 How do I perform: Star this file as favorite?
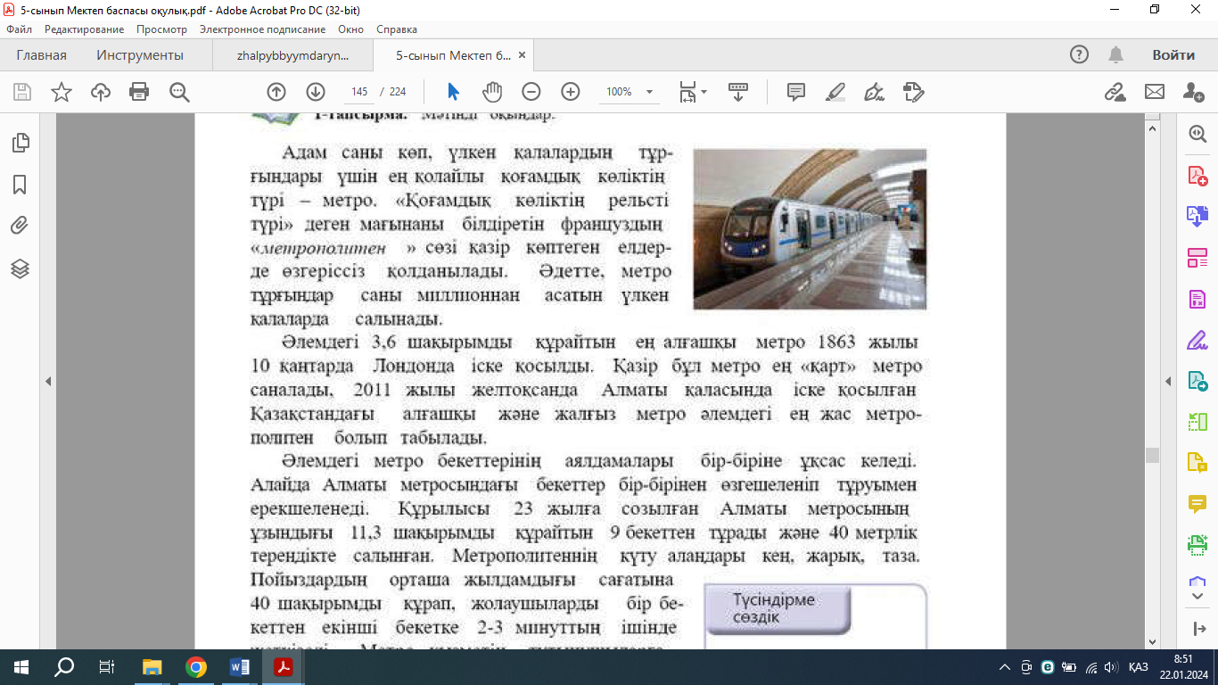62,92
